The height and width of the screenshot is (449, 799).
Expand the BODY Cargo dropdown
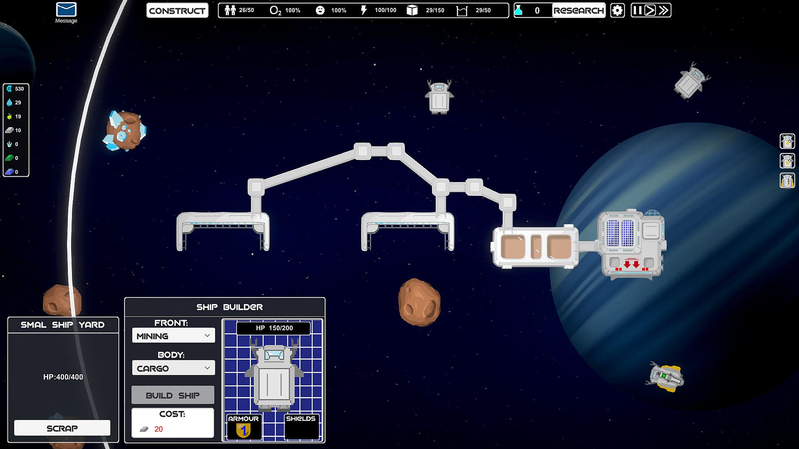tap(174, 368)
